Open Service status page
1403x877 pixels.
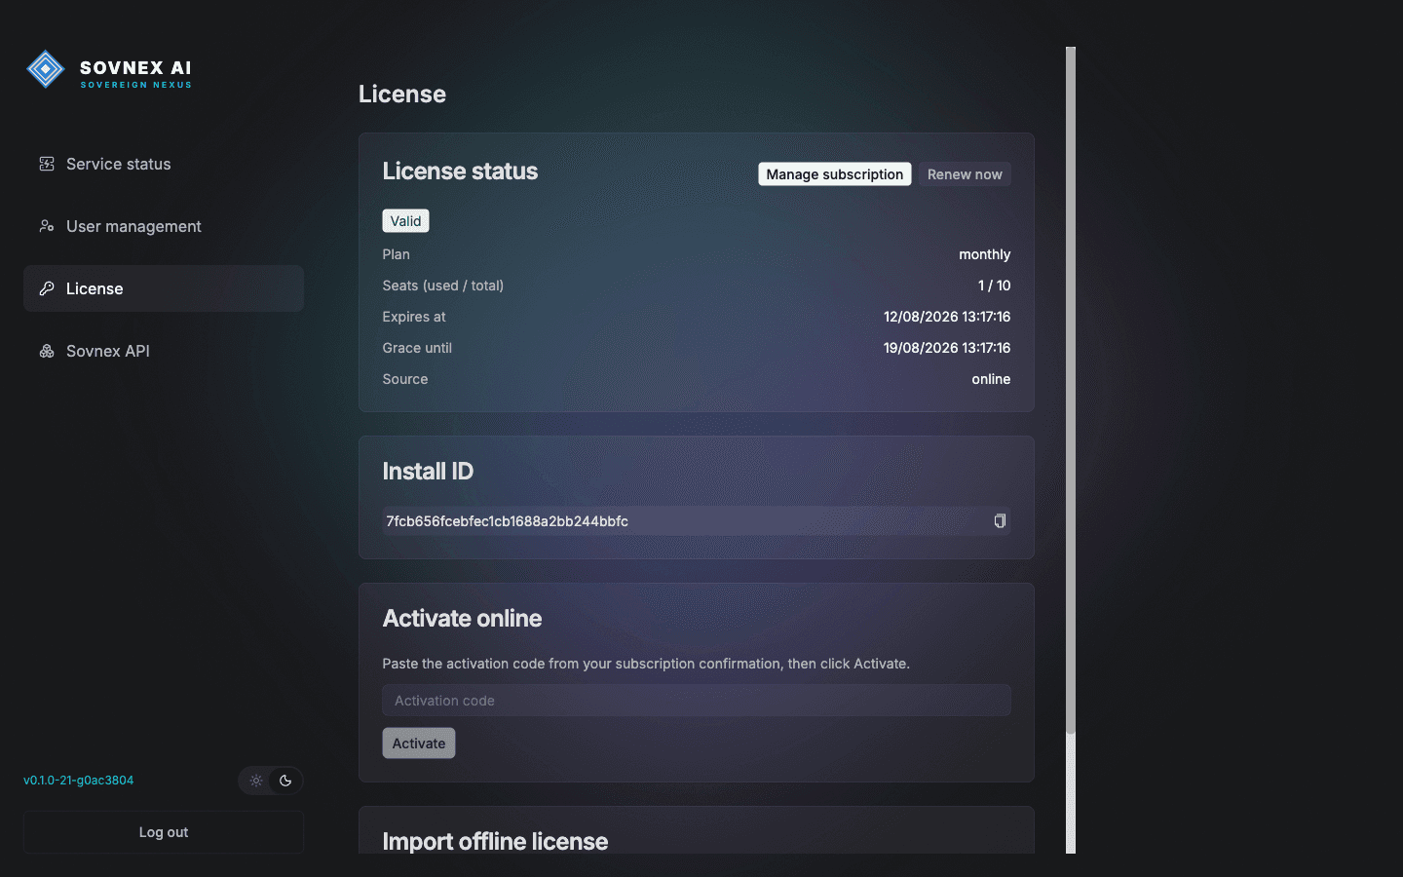click(x=164, y=164)
